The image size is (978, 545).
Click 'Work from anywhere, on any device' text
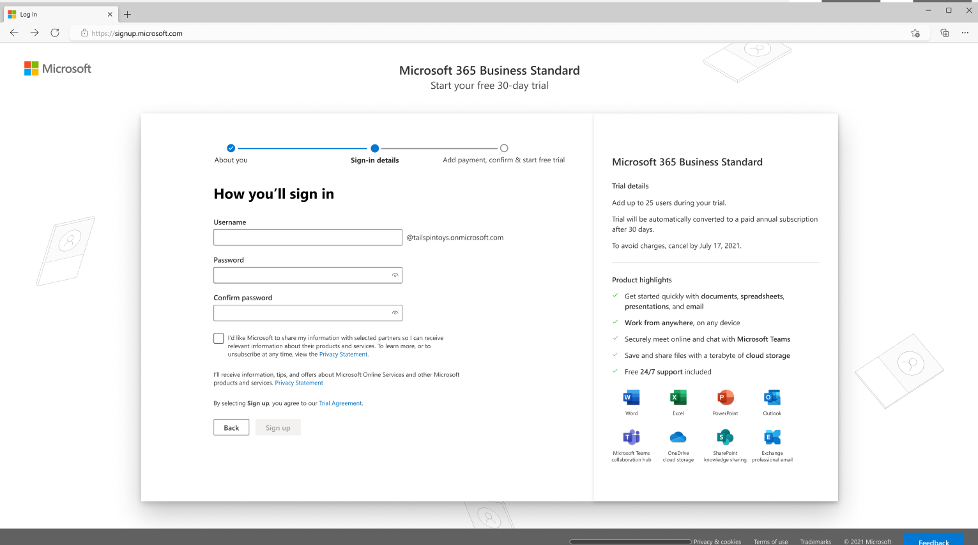pyautogui.click(x=682, y=323)
